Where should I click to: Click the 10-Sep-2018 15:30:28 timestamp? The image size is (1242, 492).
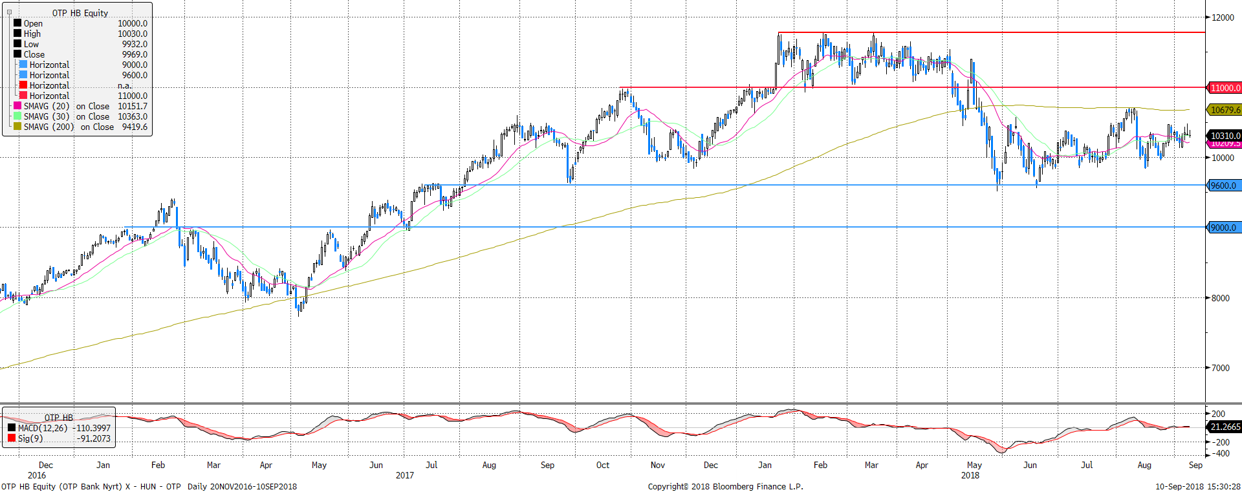[x=1198, y=486]
